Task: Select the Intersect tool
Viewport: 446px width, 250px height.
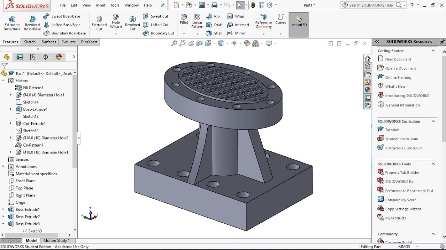Action: [x=238, y=25]
